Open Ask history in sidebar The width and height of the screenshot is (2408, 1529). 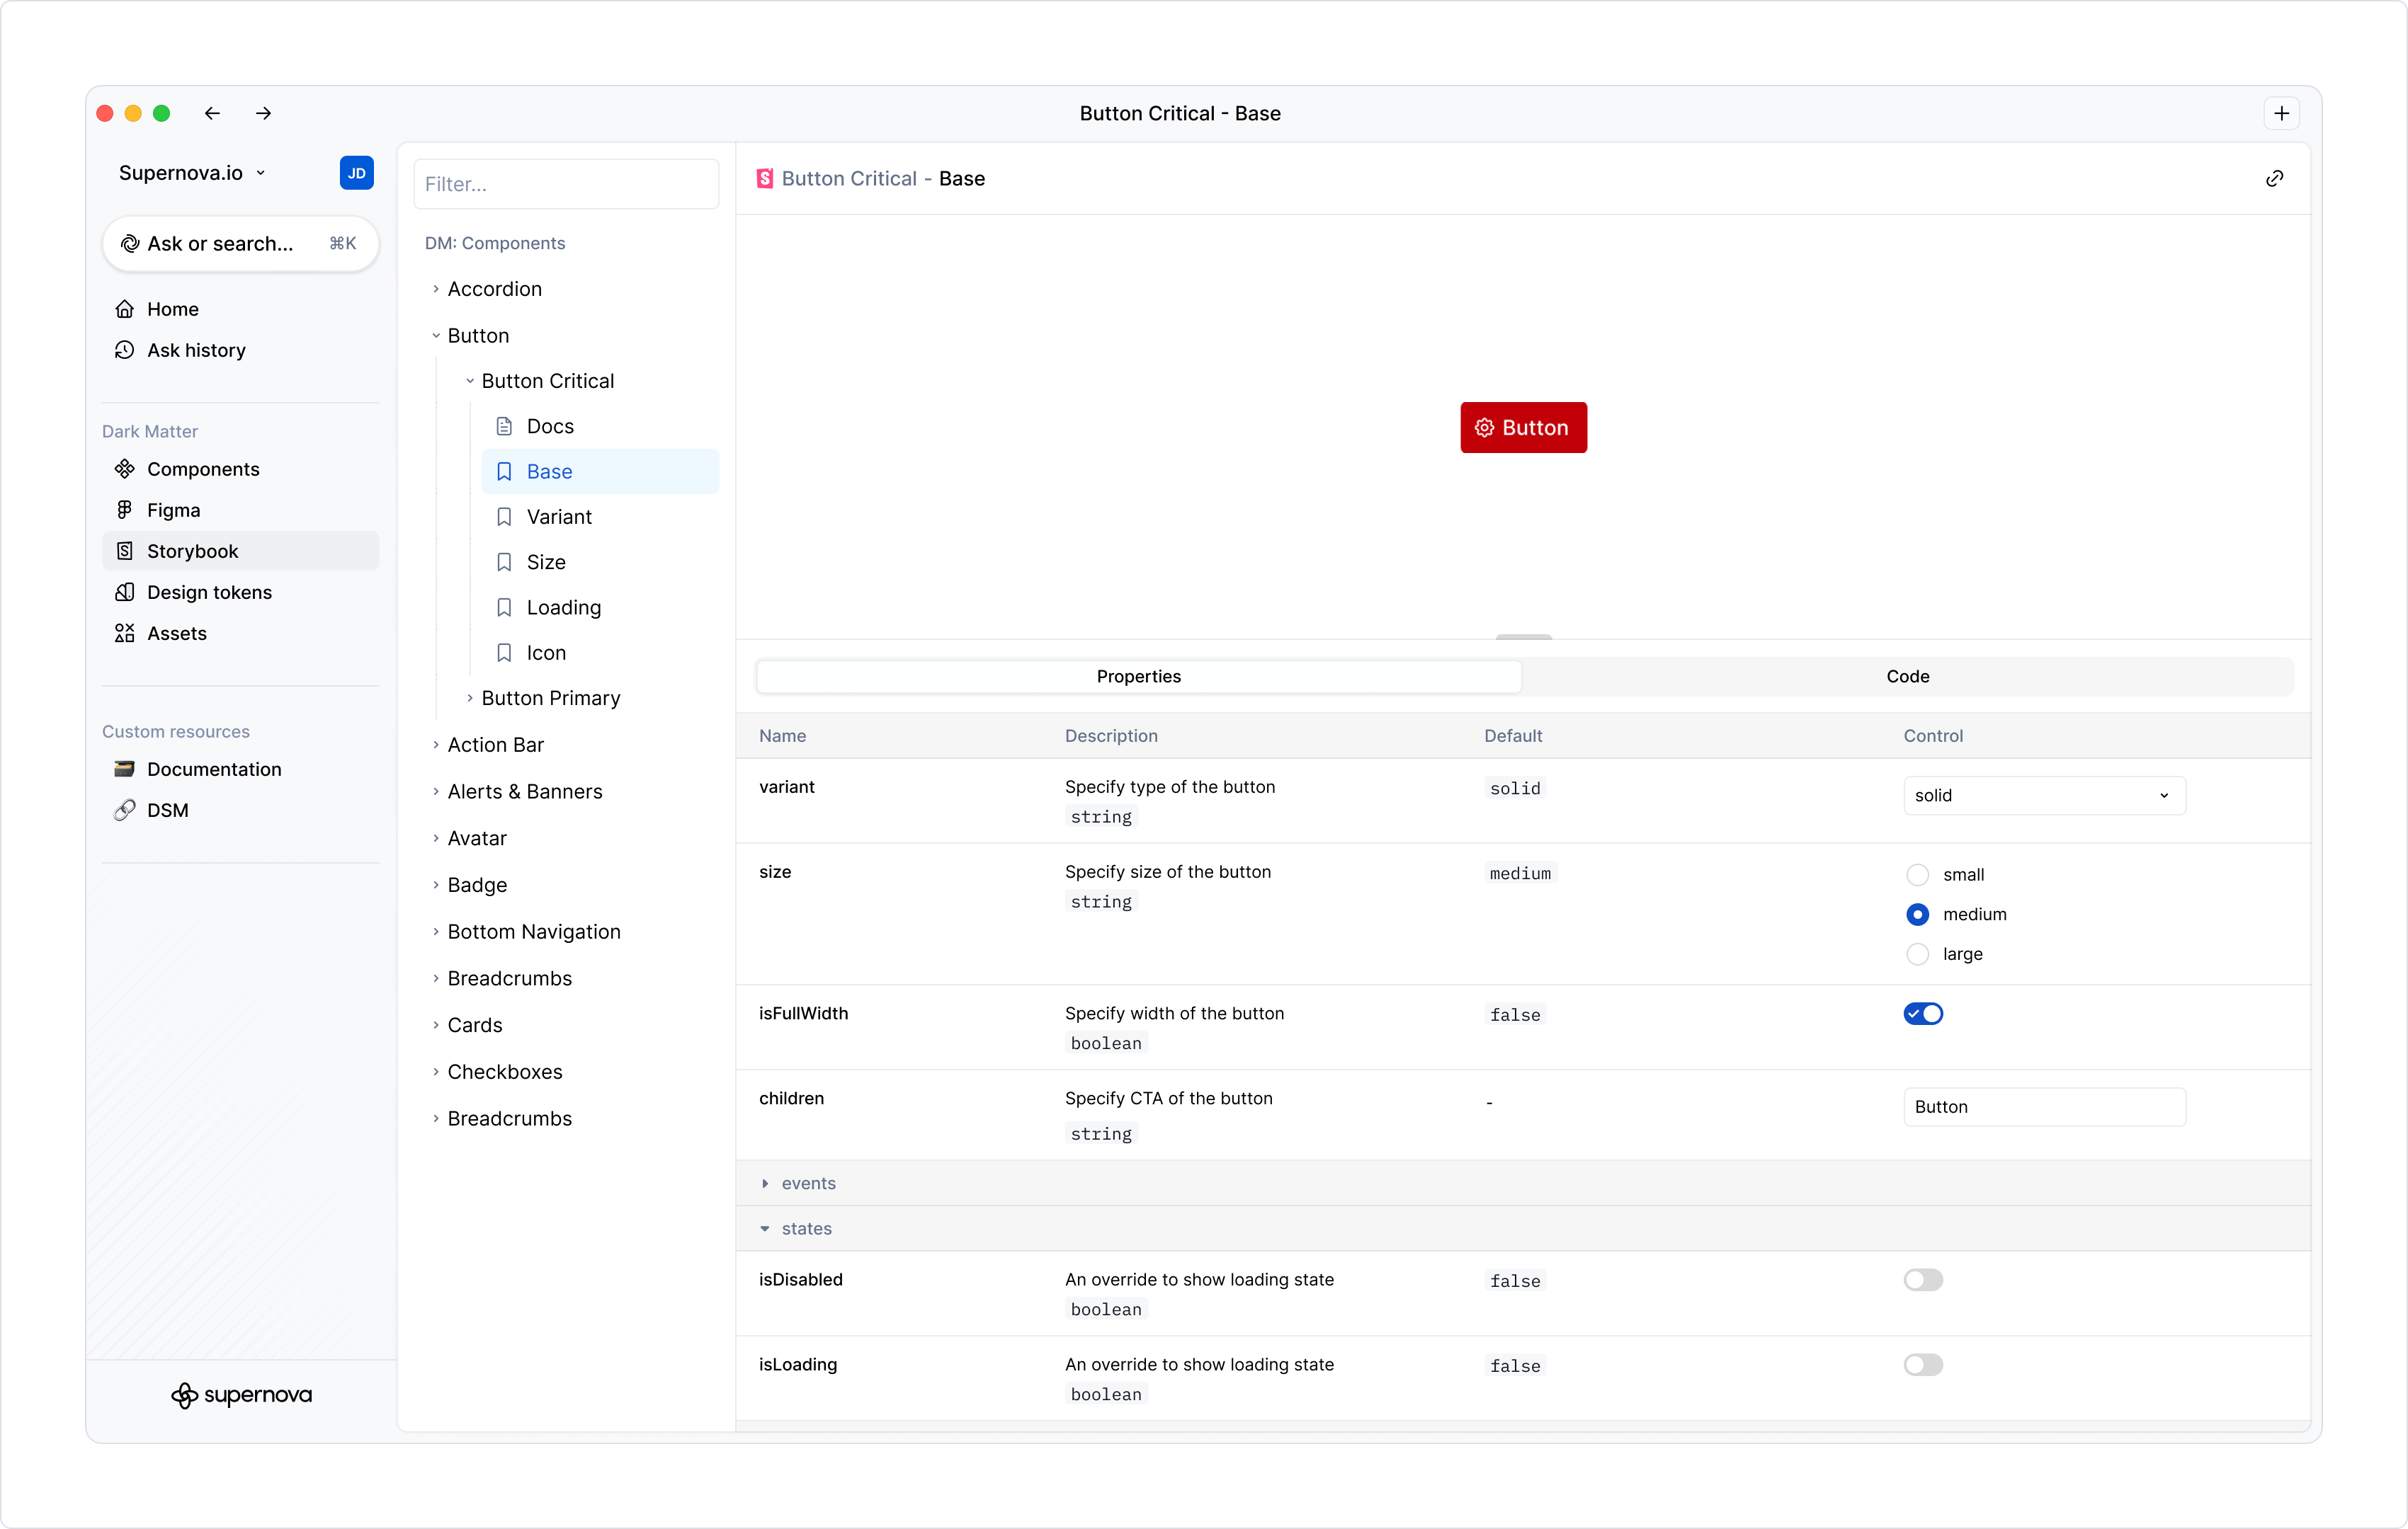pos(196,350)
